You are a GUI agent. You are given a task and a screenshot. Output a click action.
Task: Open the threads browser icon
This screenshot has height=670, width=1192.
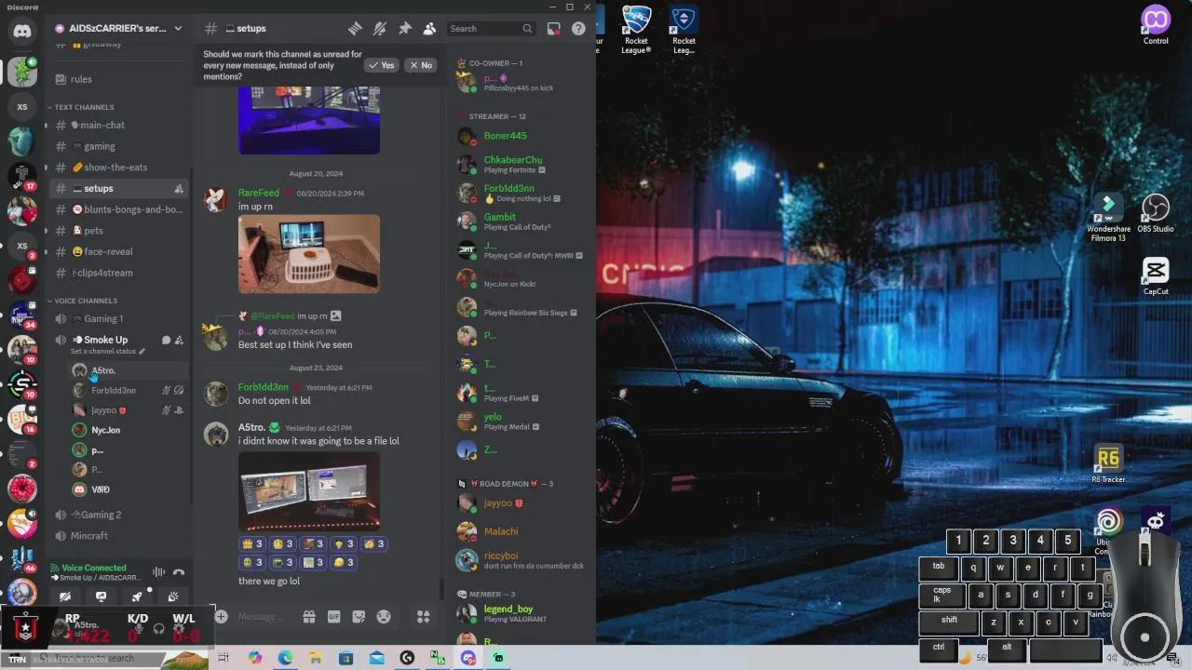coord(354,28)
